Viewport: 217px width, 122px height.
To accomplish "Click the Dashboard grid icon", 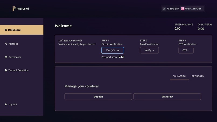I will 6,30.
